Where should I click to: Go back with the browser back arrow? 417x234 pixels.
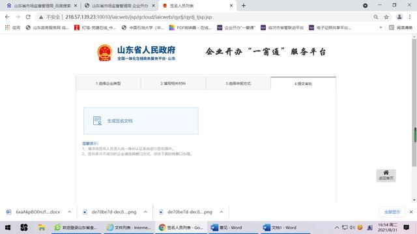click(7, 17)
